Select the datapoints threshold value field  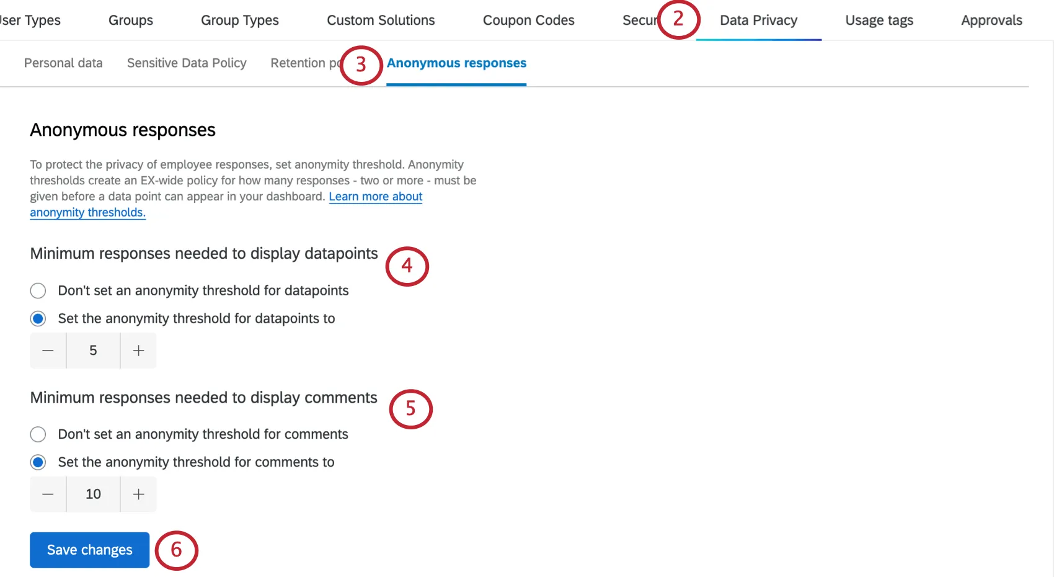(x=92, y=351)
